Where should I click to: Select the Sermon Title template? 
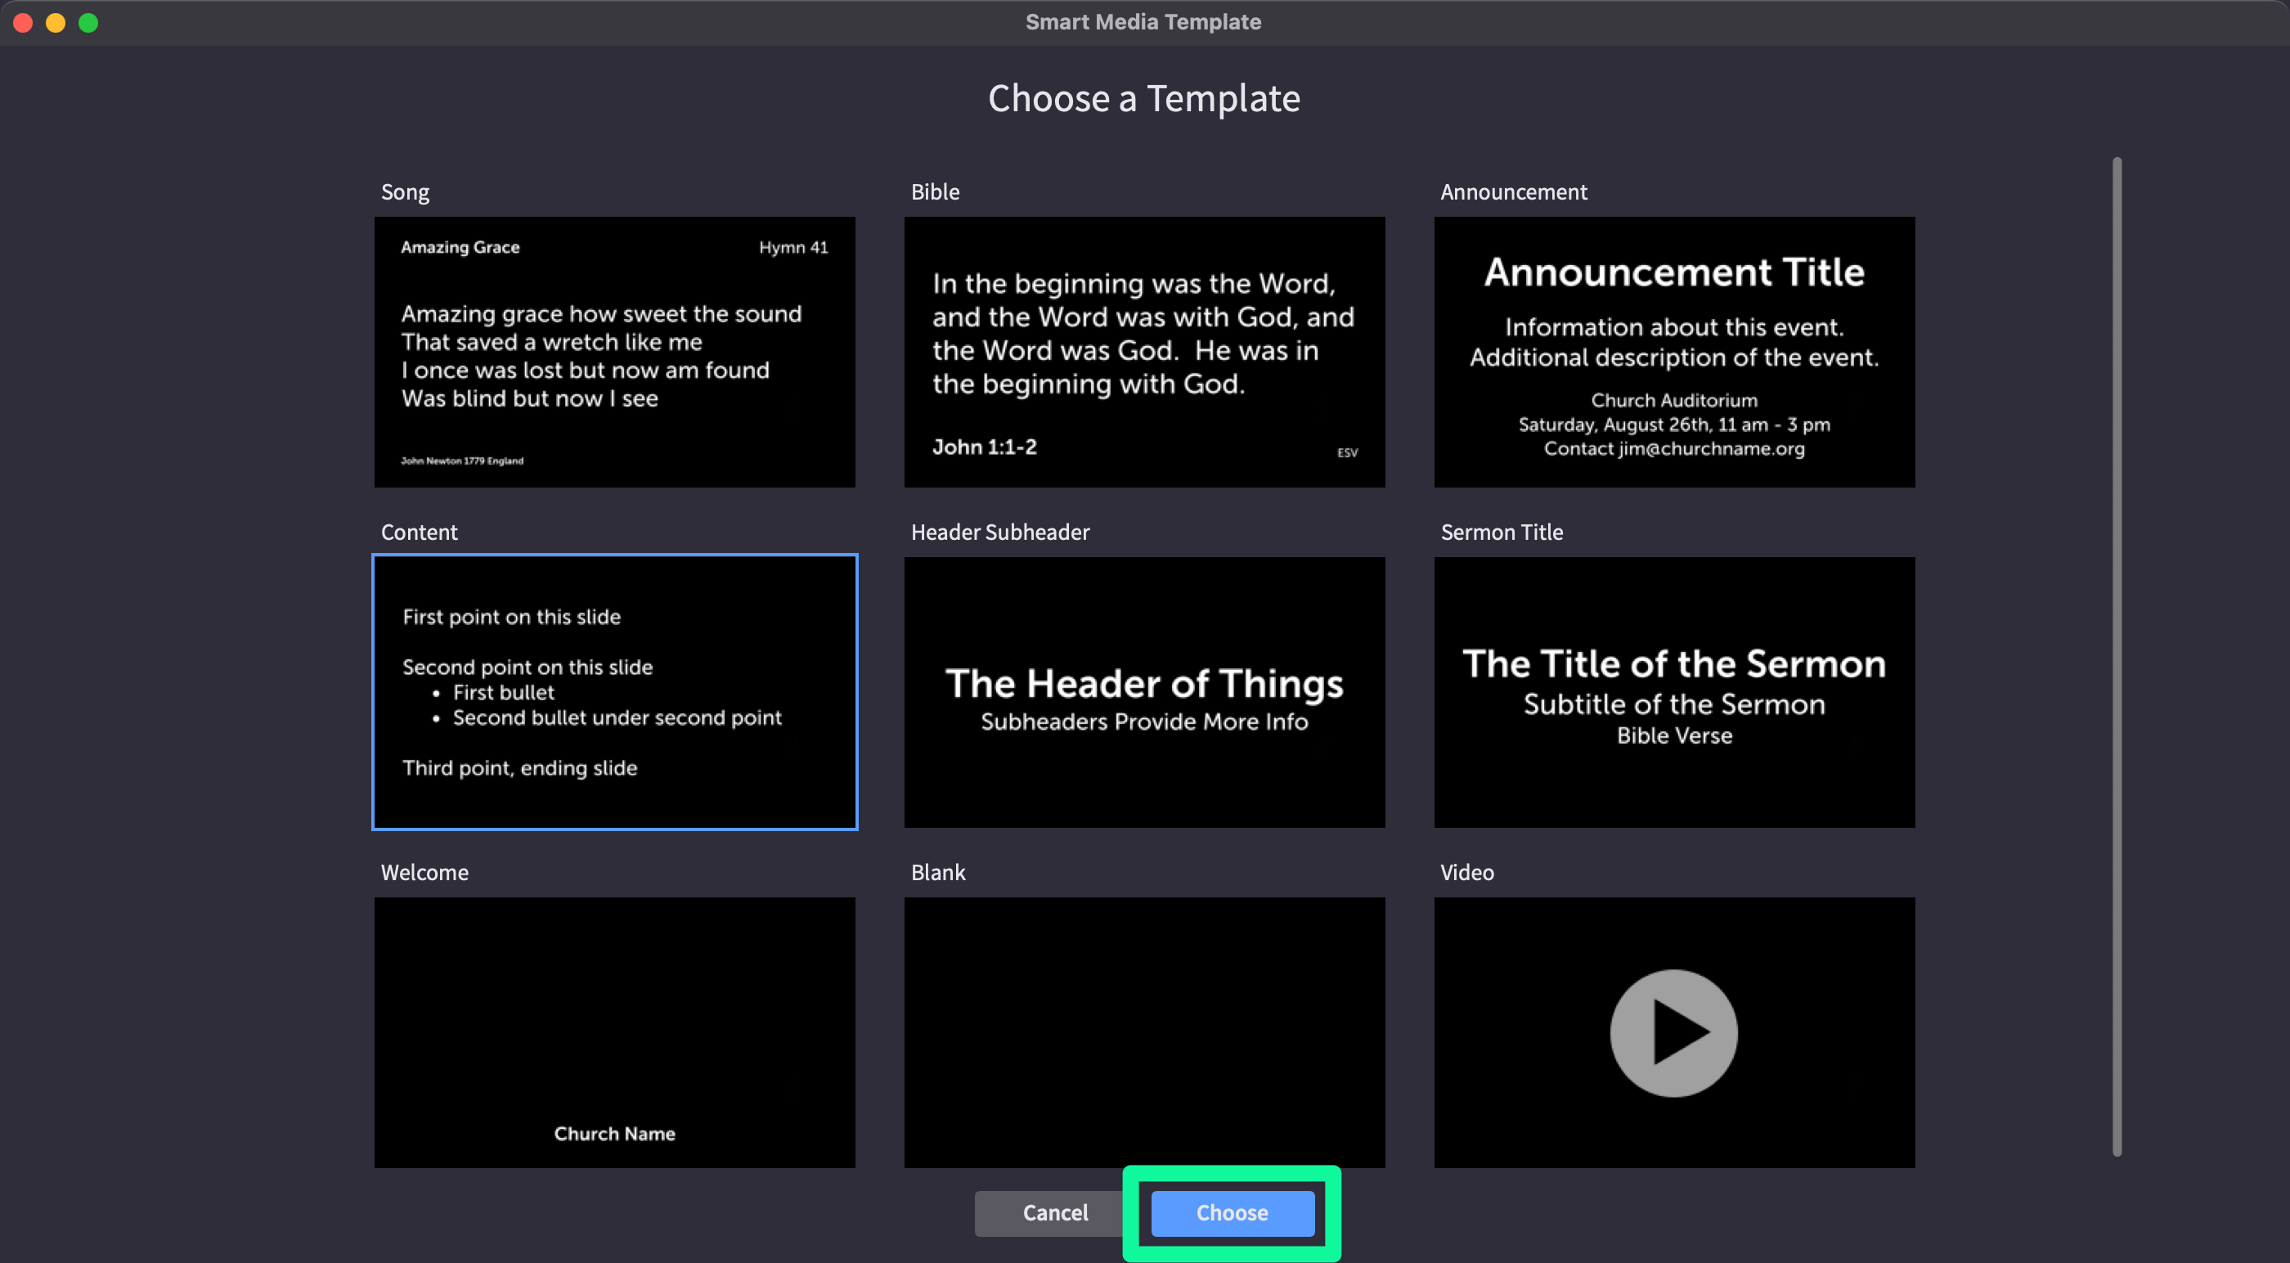1674,692
